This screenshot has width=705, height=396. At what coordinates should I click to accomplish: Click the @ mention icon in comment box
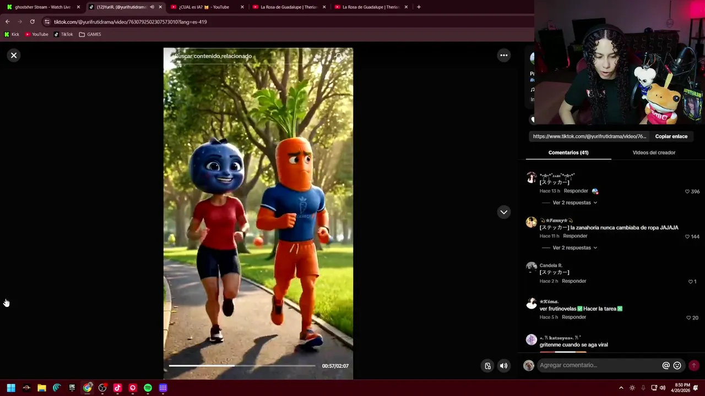(x=666, y=365)
